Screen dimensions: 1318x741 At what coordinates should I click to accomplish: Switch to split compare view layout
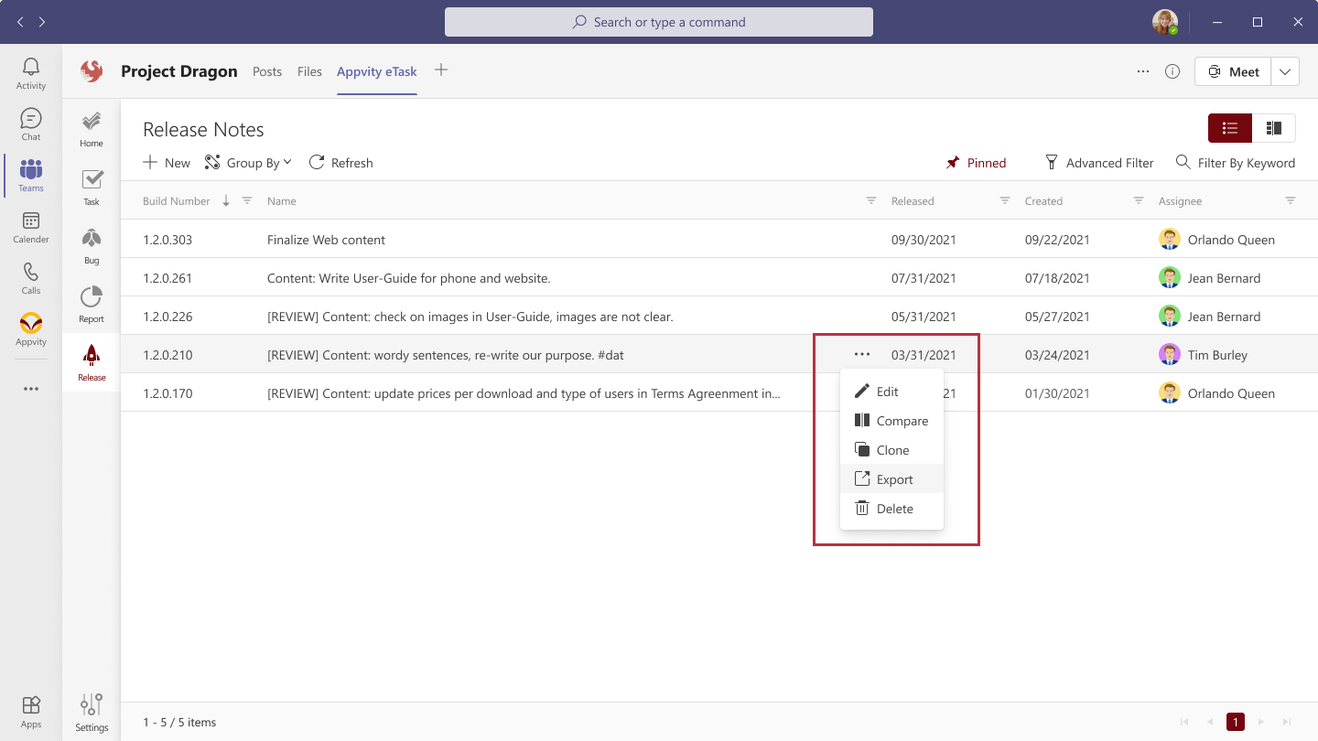pos(1274,128)
